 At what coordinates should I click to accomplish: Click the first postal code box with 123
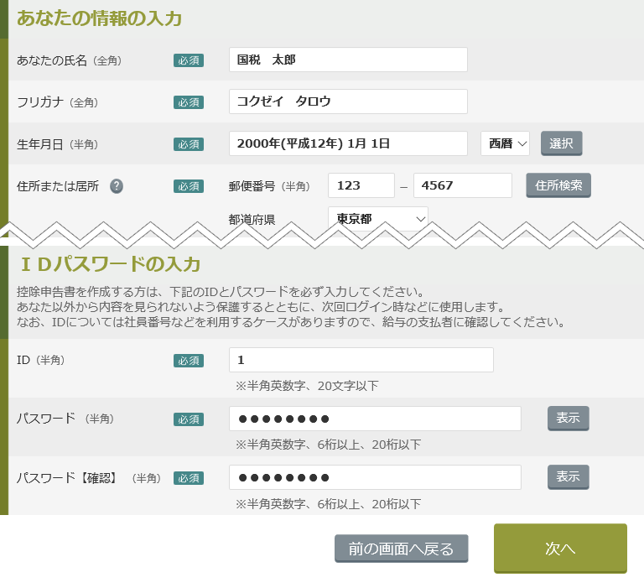[361, 185]
